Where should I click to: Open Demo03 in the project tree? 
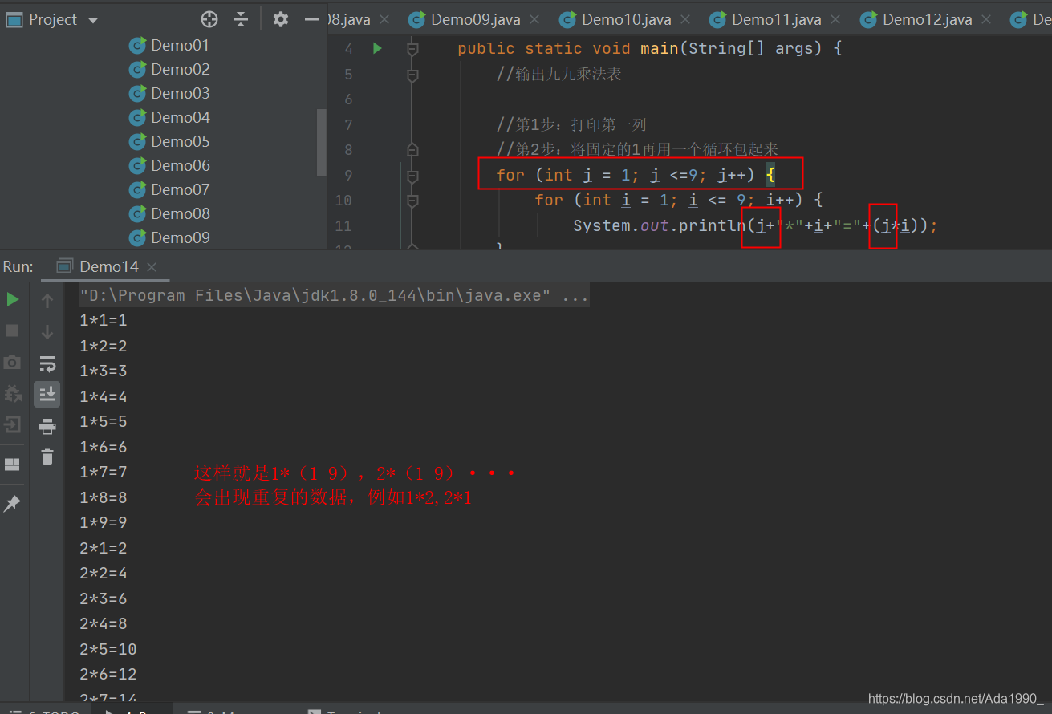click(x=169, y=94)
